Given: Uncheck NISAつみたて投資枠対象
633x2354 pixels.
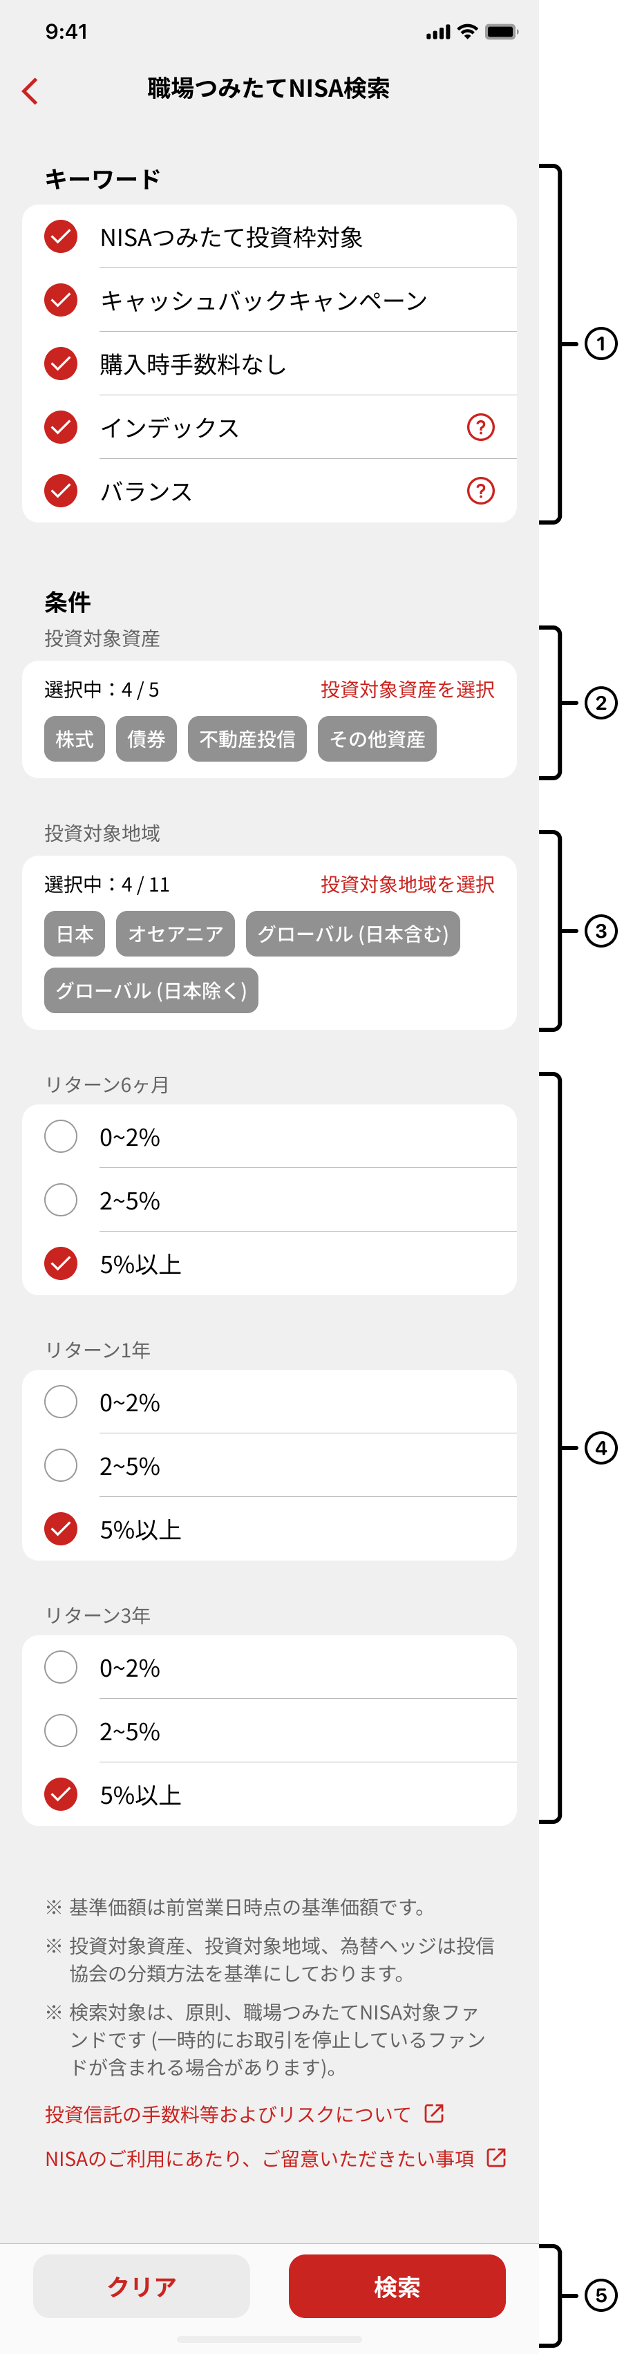Looking at the screenshot, I should pyautogui.click(x=59, y=235).
